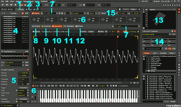Switch to the Mix tab
Viewport: 181px width, 107px height.
coord(10,9)
